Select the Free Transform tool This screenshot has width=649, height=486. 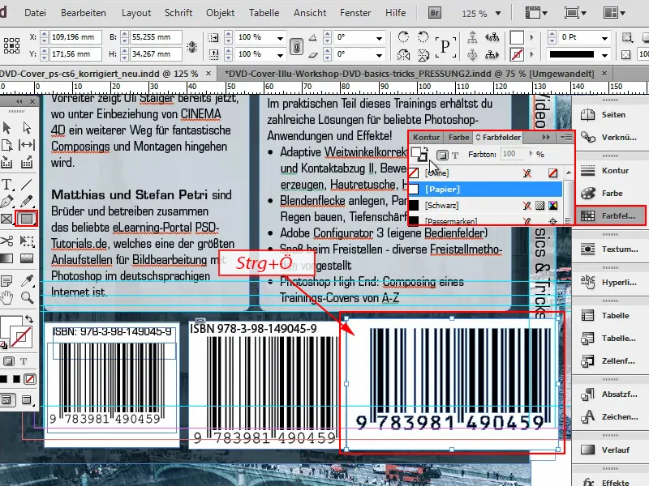click(27, 241)
